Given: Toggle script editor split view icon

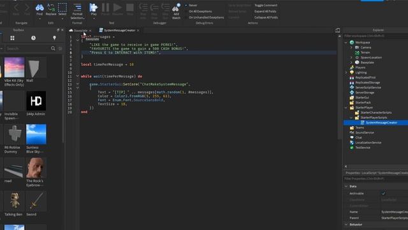Looking at the screenshot, I should click(337, 31).
